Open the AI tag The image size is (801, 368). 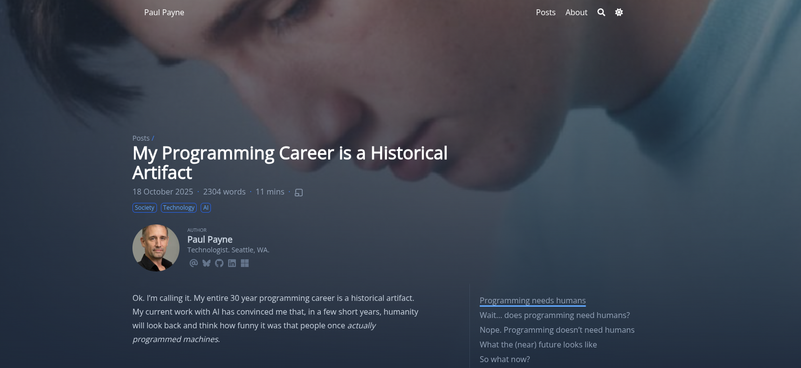click(x=206, y=208)
